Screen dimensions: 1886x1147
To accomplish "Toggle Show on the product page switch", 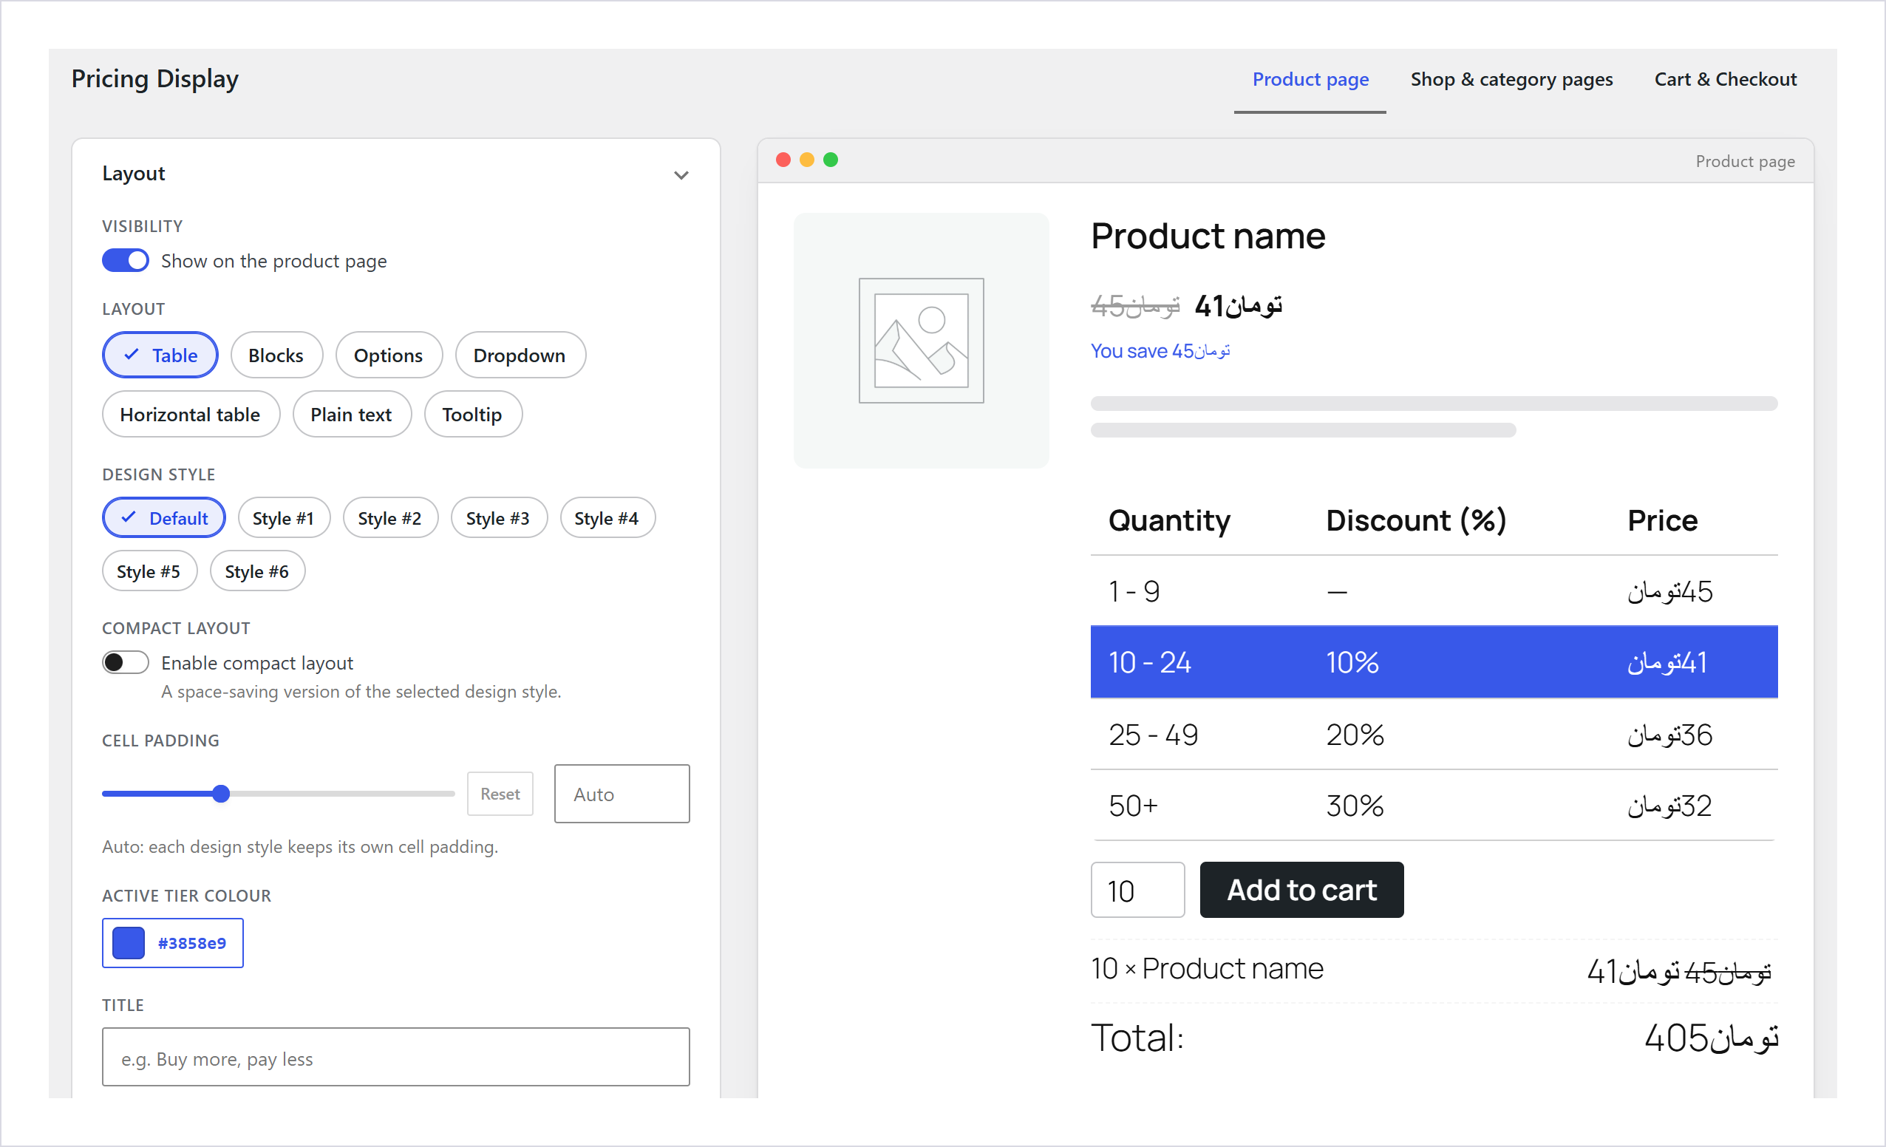I will click(x=126, y=260).
